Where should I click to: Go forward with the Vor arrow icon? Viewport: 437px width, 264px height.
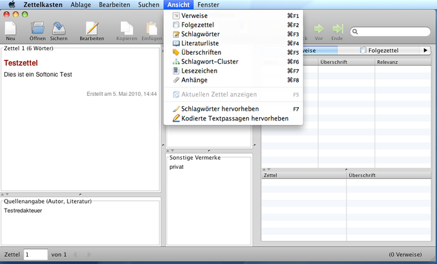pyautogui.click(x=319, y=28)
